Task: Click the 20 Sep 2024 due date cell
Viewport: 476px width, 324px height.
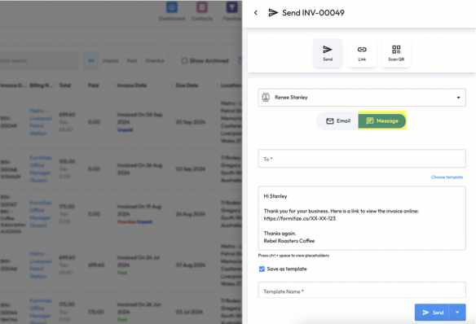Action: tap(191, 122)
